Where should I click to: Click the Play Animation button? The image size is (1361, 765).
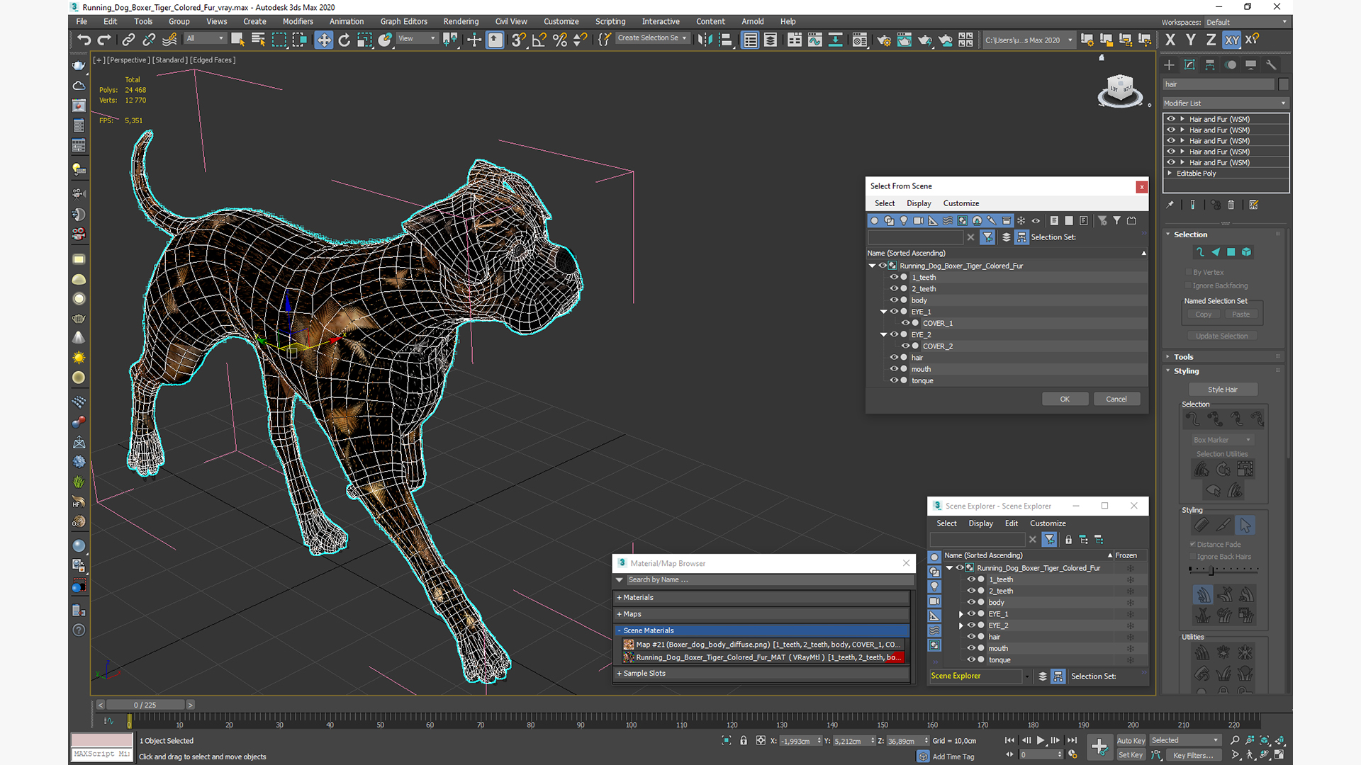coord(1041,740)
